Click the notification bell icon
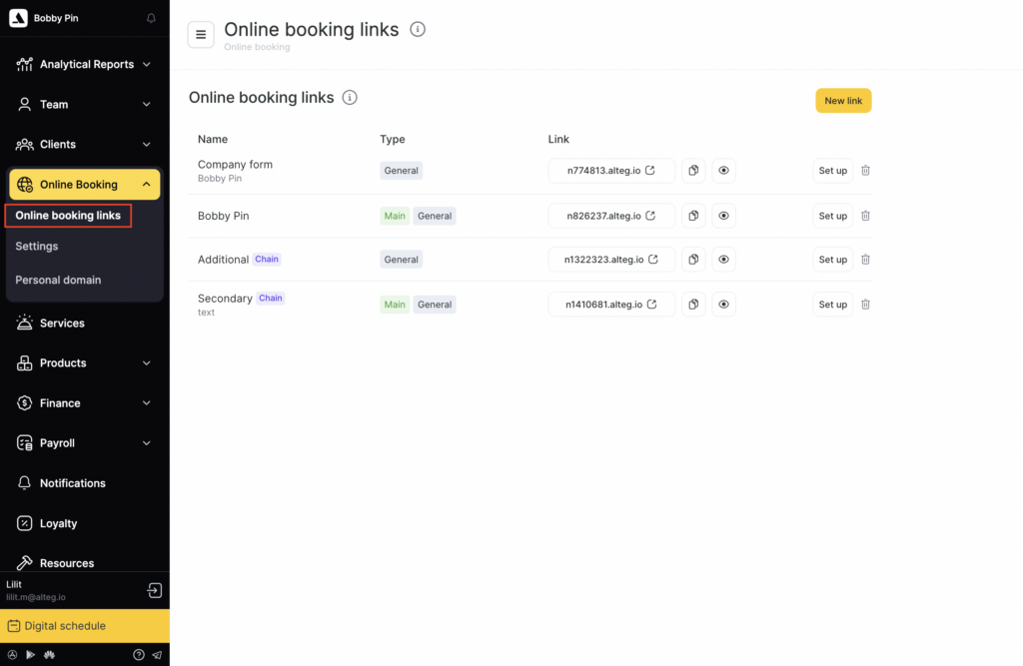The image size is (1023, 666). click(x=151, y=18)
